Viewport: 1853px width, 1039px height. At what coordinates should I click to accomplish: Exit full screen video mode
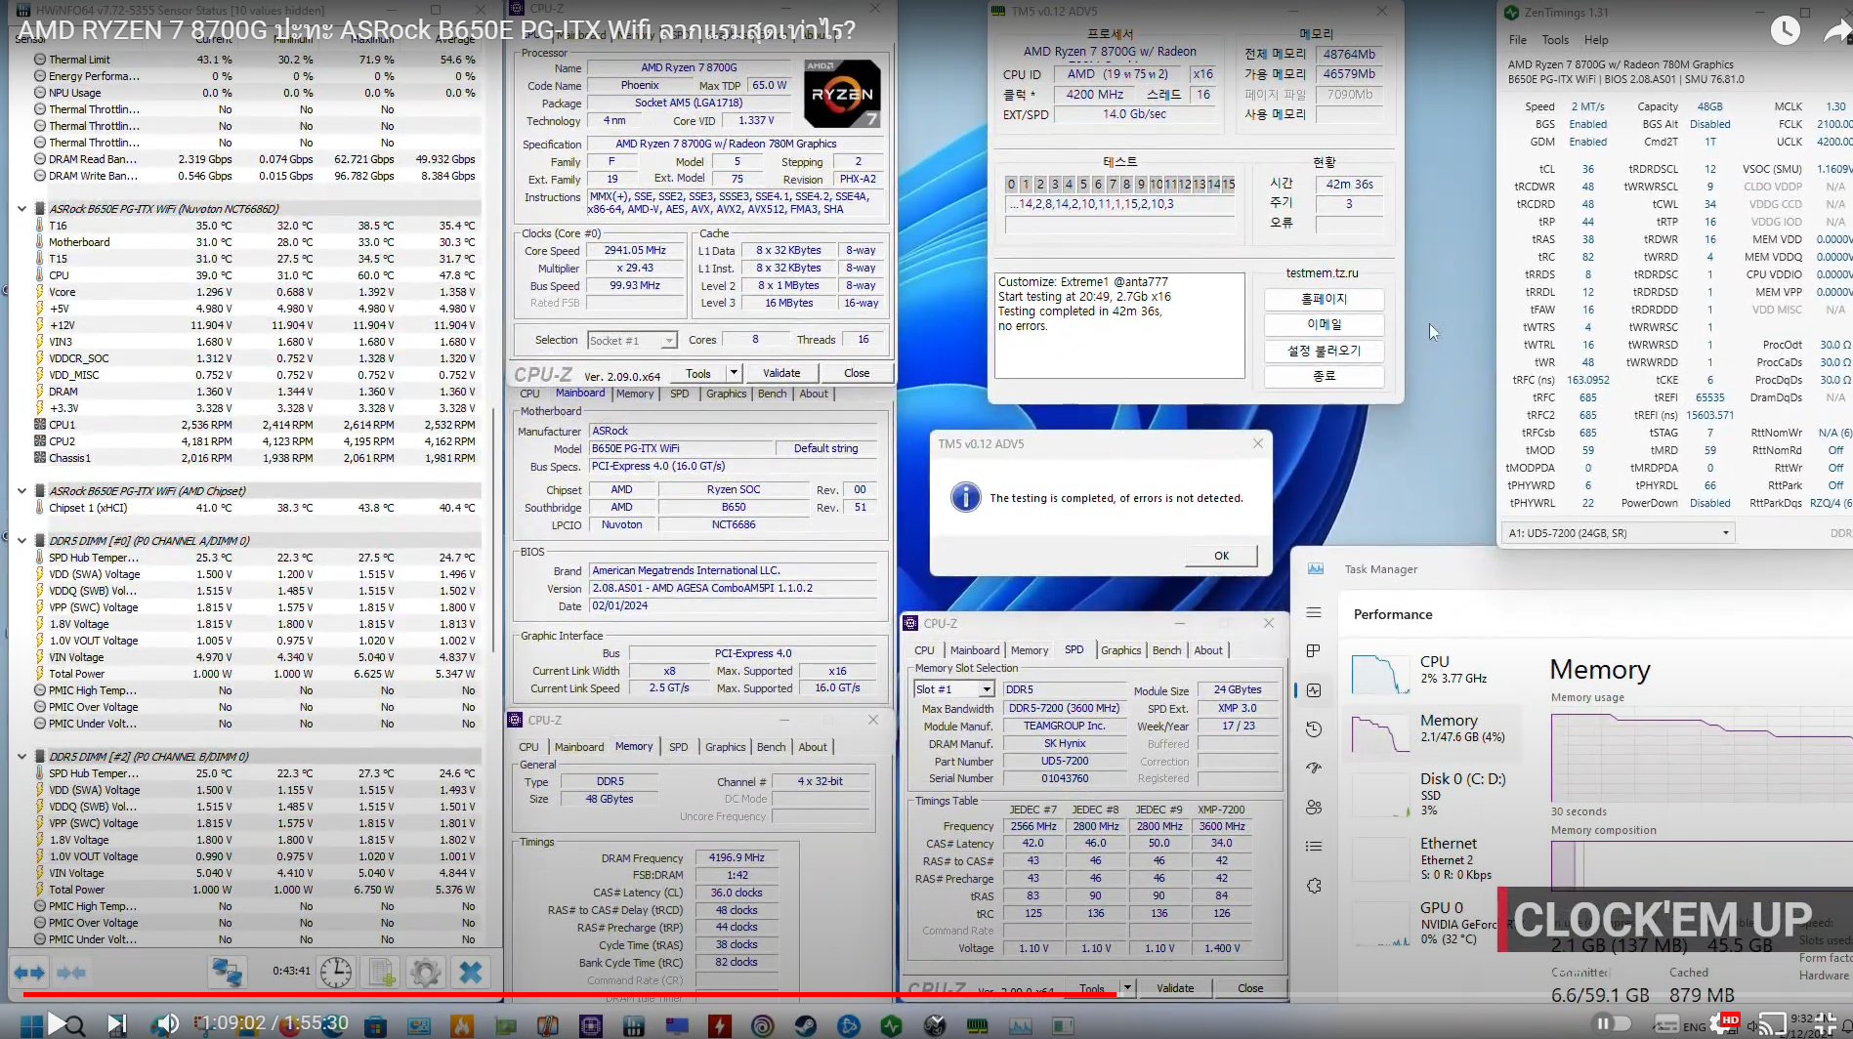coord(1825,1024)
